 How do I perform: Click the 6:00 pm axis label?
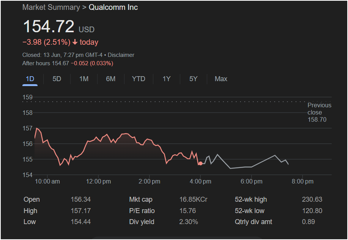252,182
